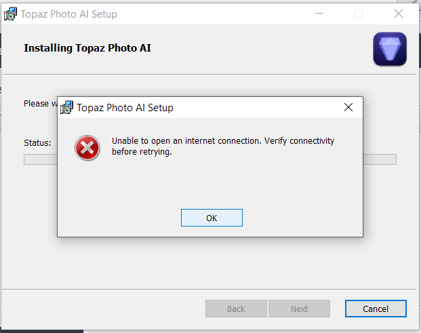Click the red error X icon
421x333 pixels.
pos(87,148)
